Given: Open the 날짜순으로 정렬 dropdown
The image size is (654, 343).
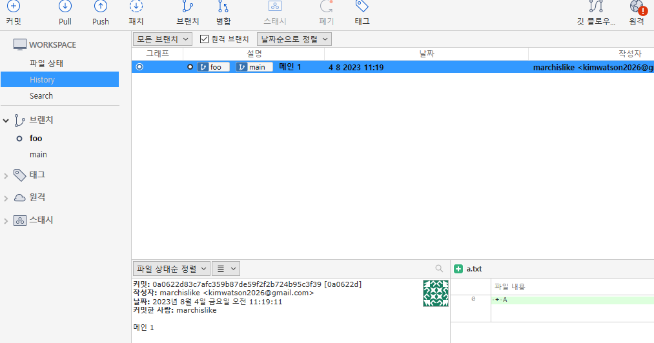Looking at the screenshot, I should 294,39.
